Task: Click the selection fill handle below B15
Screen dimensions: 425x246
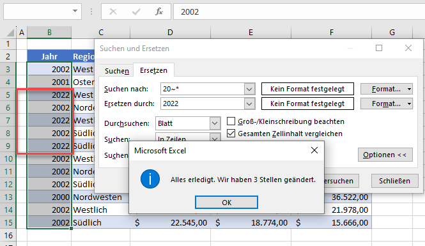Action: (71, 229)
